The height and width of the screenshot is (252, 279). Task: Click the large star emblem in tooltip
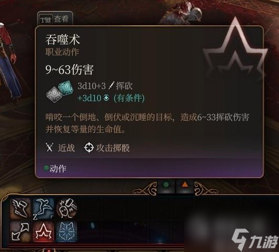point(235,48)
